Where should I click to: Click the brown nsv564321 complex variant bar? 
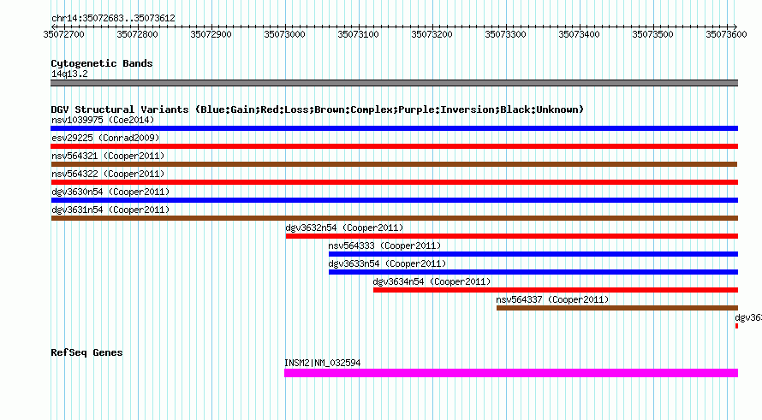pos(394,164)
